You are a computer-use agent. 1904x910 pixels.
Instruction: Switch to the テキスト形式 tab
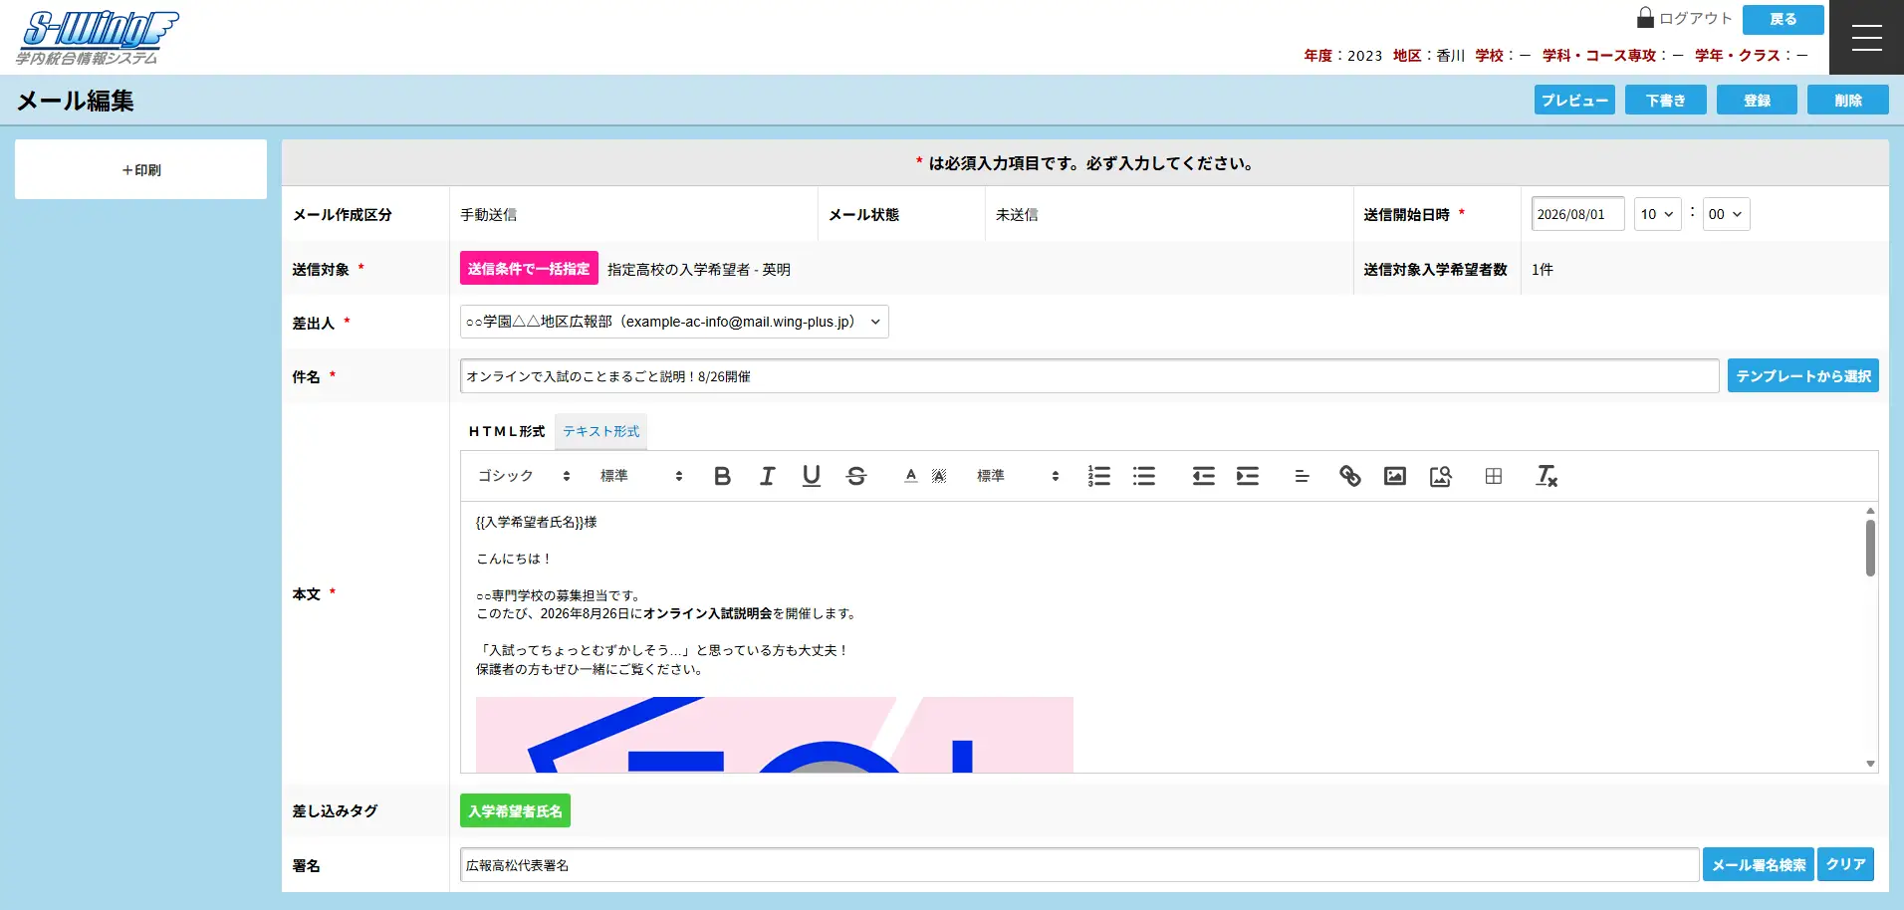tap(600, 431)
